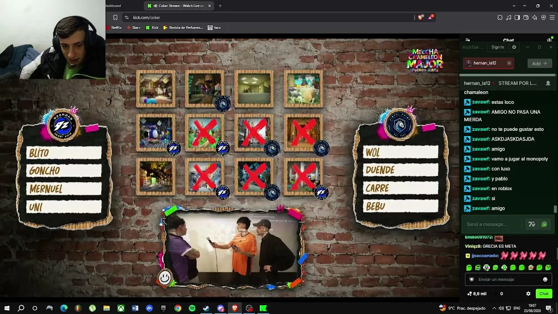Open KickTalk settings gear
Image resolution: width=558 pixels, height=314 pixels.
514,47
